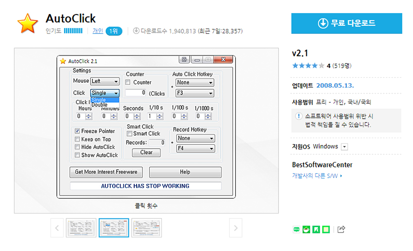Viewport: 413px width, 251px height.
Task: Open 개발사의 다른 S/W link
Action: pyautogui.click(x=317, y=176)
